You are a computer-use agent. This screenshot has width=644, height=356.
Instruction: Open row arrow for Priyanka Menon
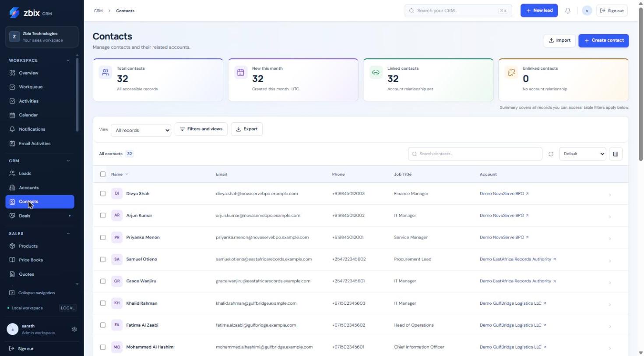click(610, 238)
